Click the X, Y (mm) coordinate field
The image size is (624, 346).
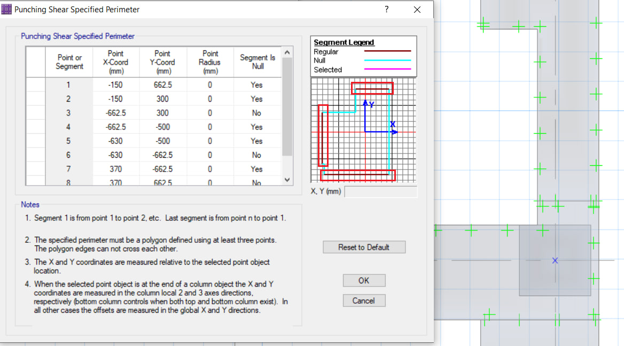[x=381, y=191]
